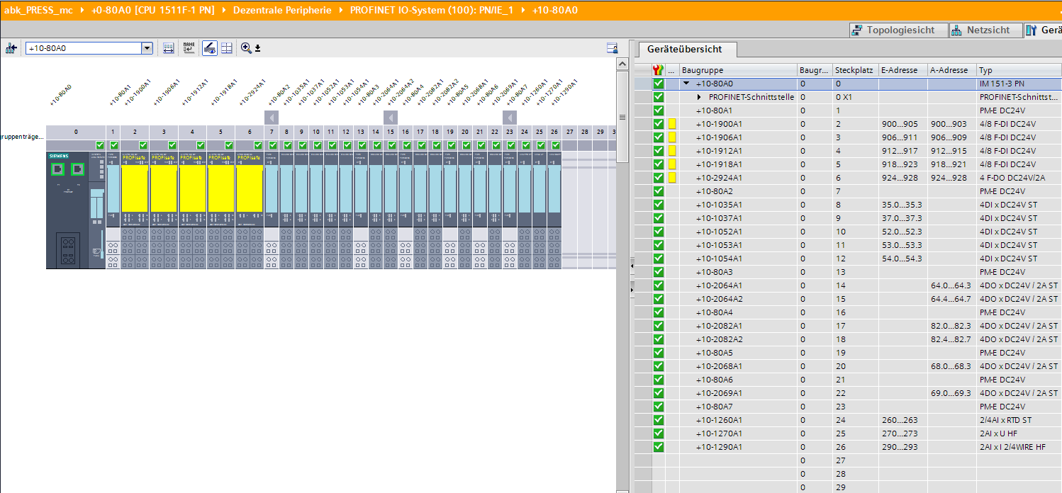Toggle the page break grid icon

tap(227, 48)
